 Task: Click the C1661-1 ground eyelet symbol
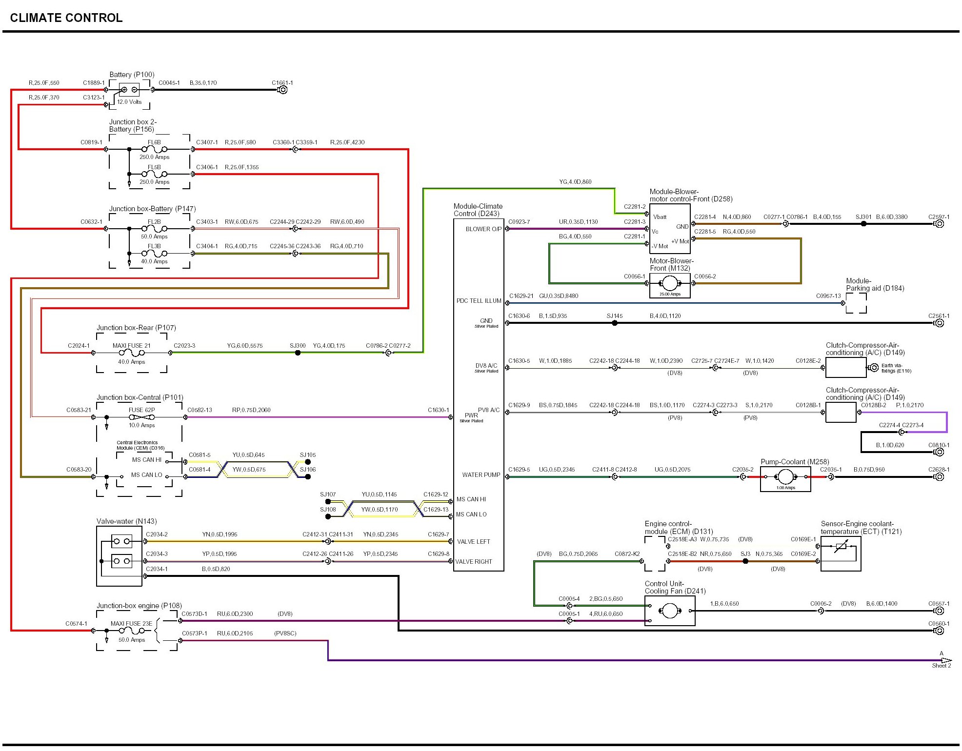282,90
